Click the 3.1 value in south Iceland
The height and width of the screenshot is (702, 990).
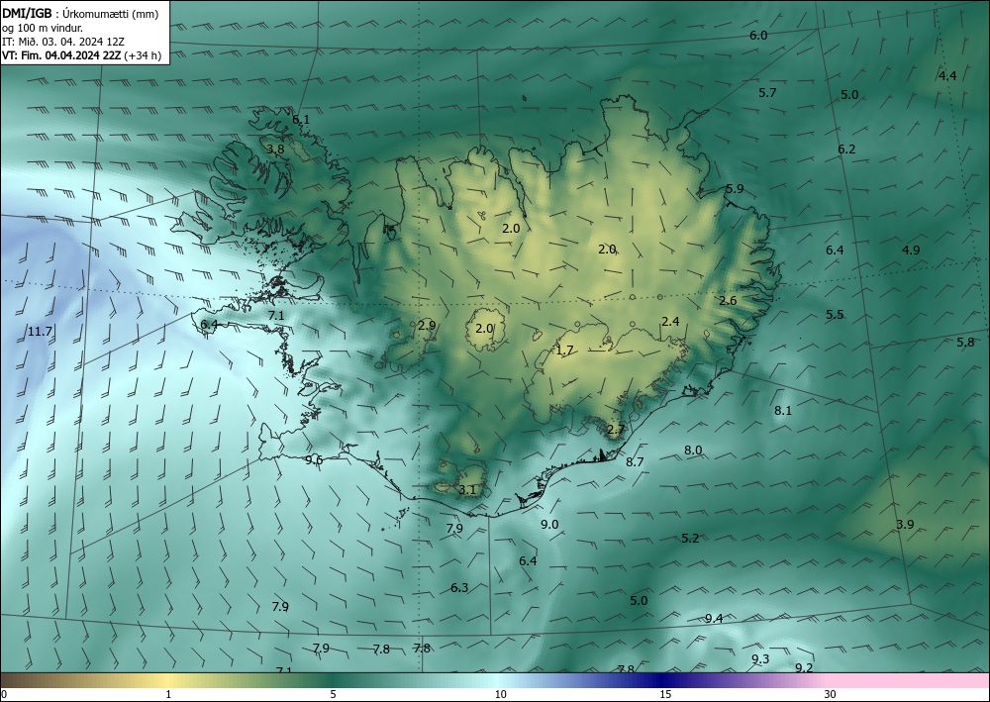tap(466, 490)
